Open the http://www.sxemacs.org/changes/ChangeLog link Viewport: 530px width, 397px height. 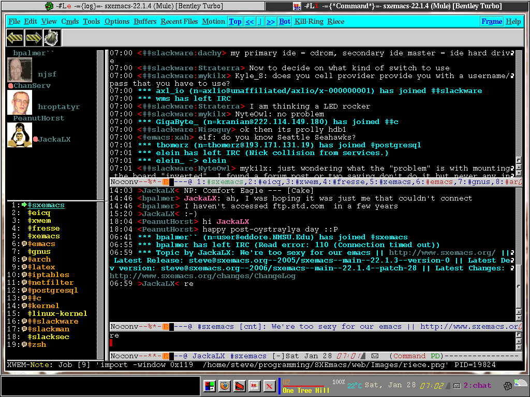(202, 276)
